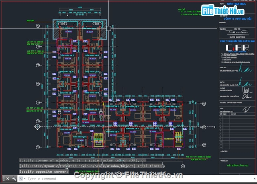The image size is (257, 184).
Task: Select the Y4 grid bubble
Action: coord(38,84)
